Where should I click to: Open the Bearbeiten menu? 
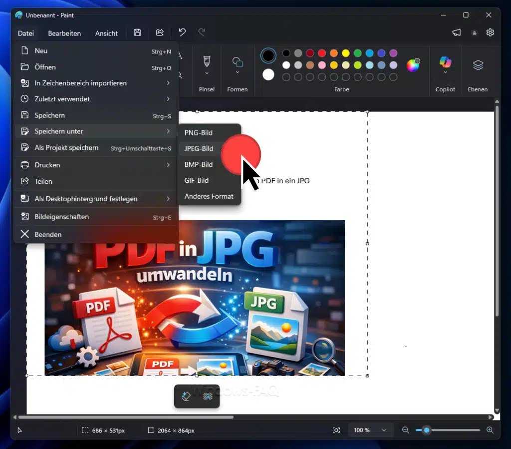pos(64,33)
